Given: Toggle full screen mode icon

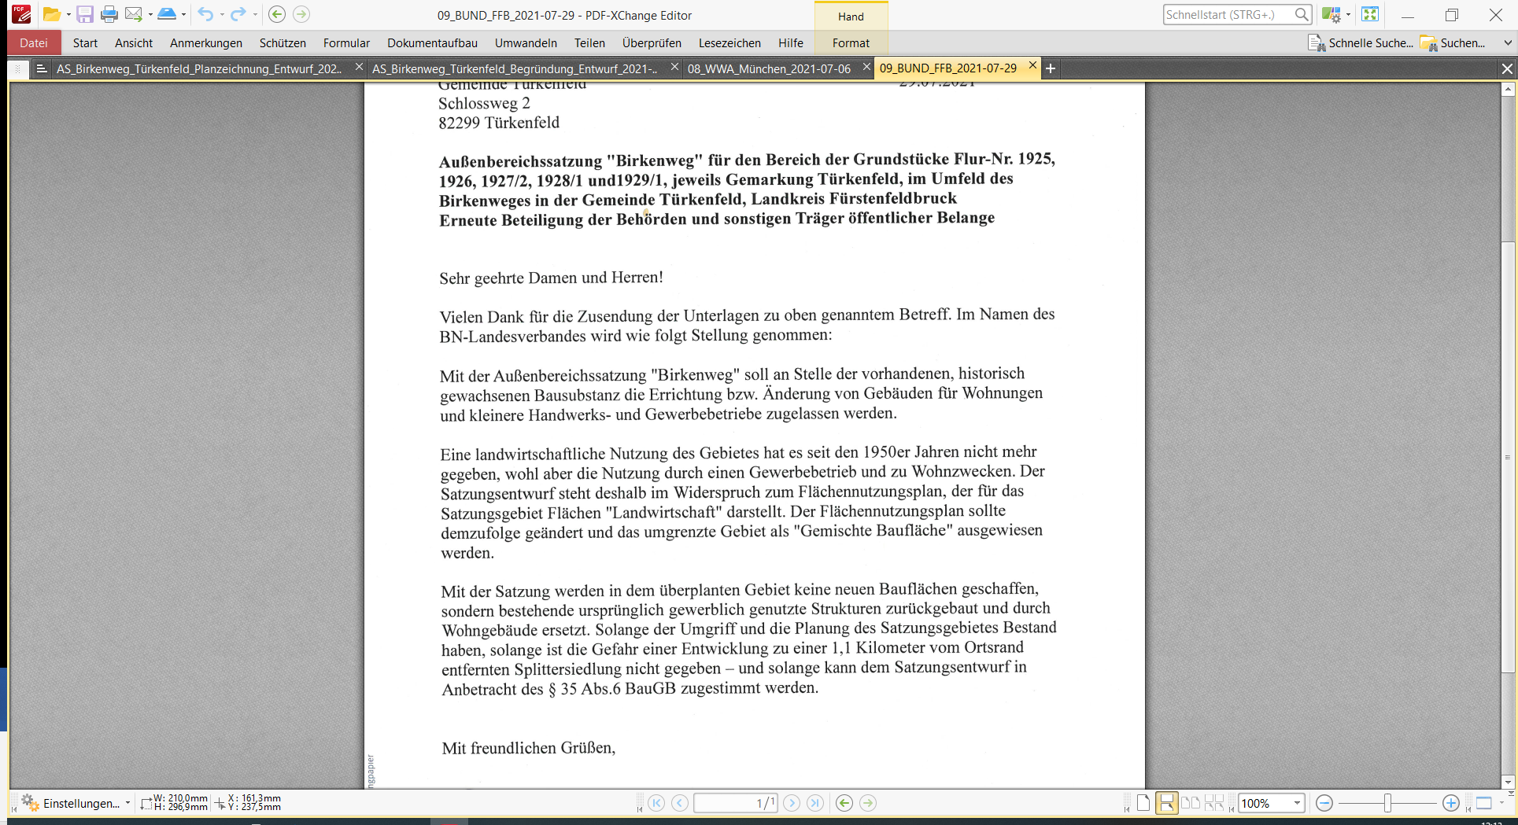Looking at the screenshot, I should pyautogui.click(x=1370, y=14).
